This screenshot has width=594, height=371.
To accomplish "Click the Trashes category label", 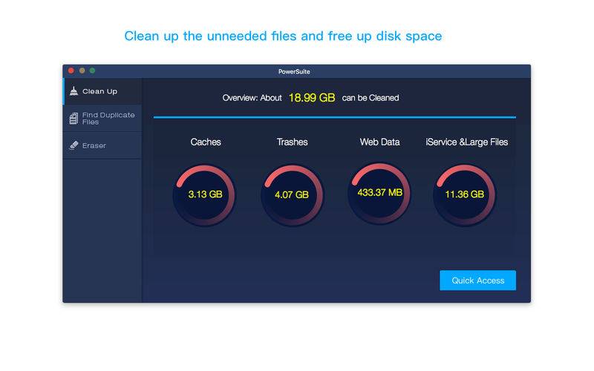I will coord(292,142).
